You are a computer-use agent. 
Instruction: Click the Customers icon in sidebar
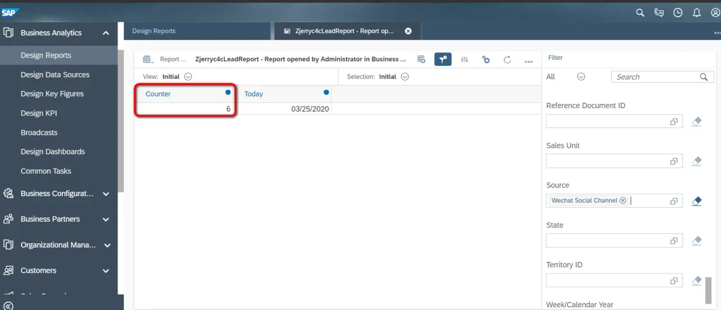point(8,270)
